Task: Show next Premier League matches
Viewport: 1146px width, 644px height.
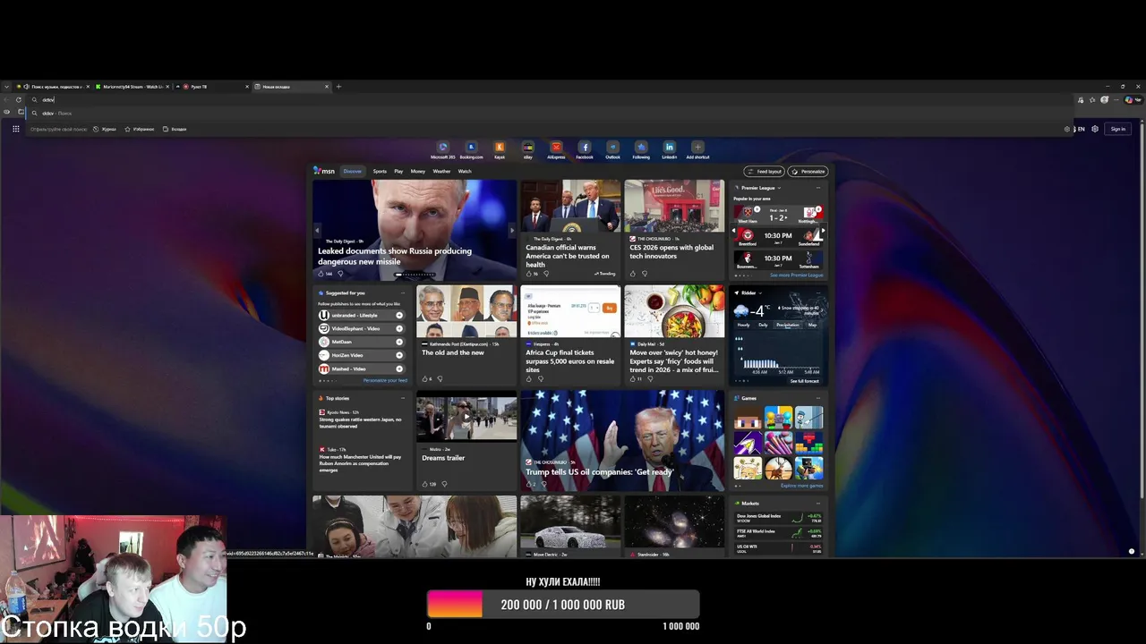Action: pyautogui.click(x=822, y=232)
